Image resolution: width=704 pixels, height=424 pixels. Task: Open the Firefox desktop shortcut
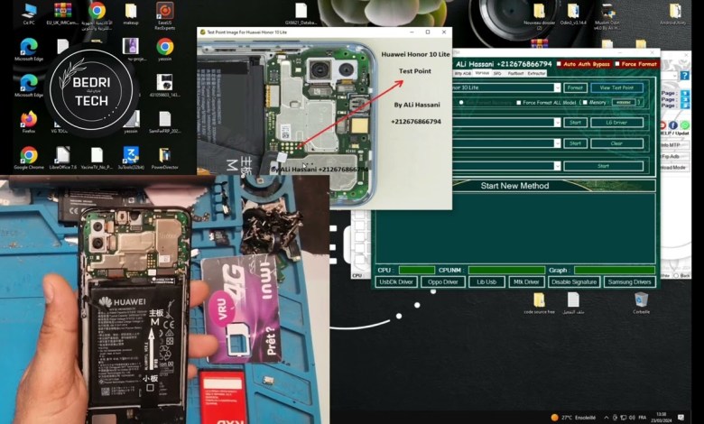(29, 120)
